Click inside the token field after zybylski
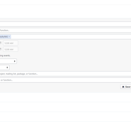The height and width of the screenshot is (131, 131). [x=71, y=37]
